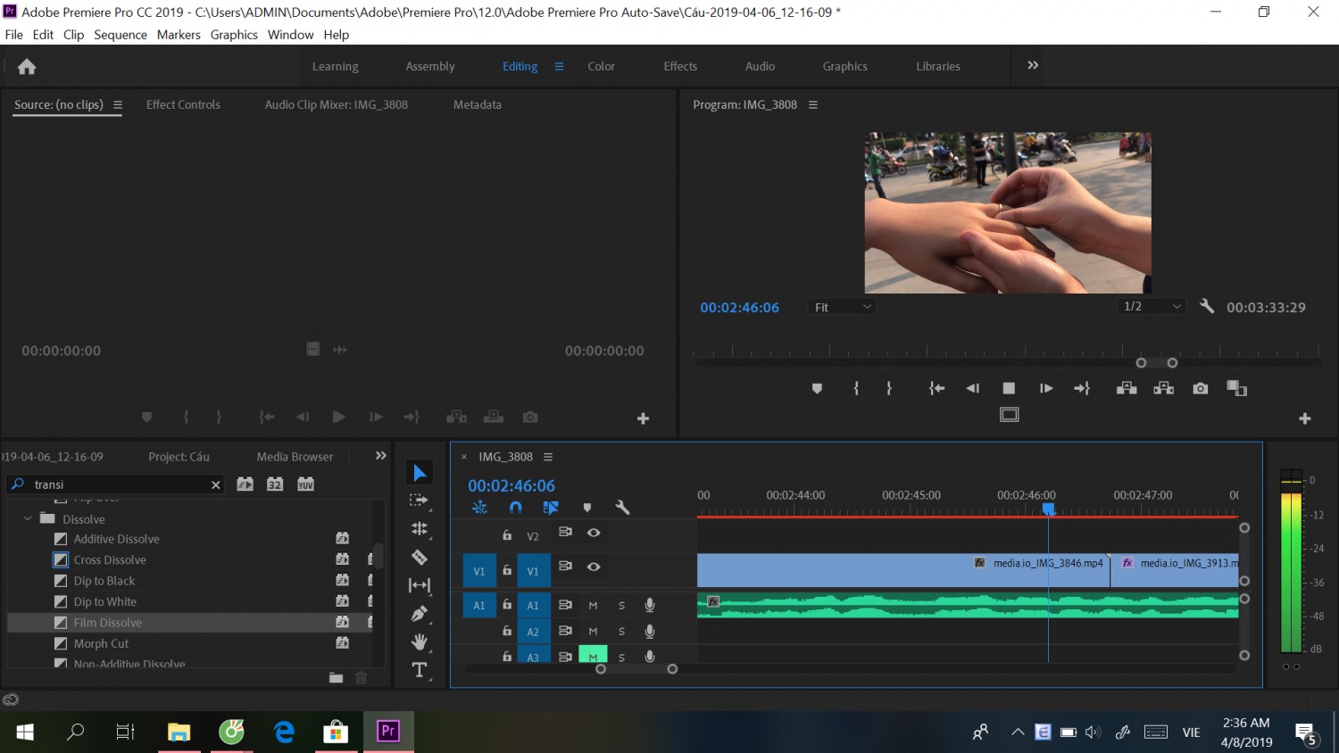
Task: Open the Fit zoom level dropdown
Action: (x=842, y=307)
